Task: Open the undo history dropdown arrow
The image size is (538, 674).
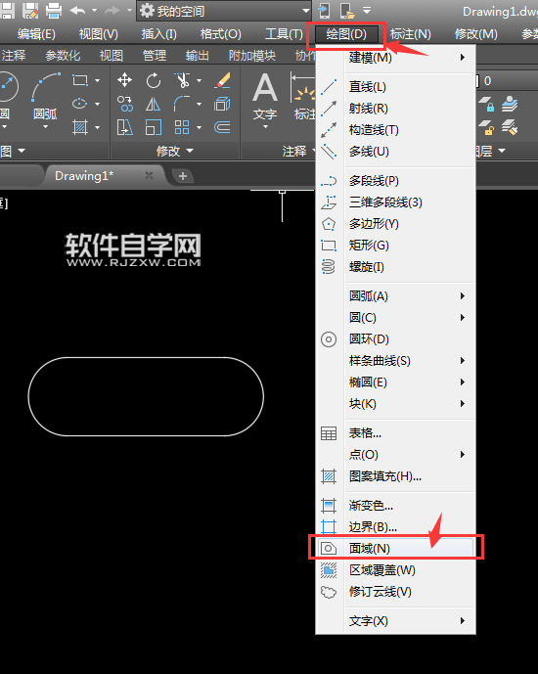Action: coord(94,11)
